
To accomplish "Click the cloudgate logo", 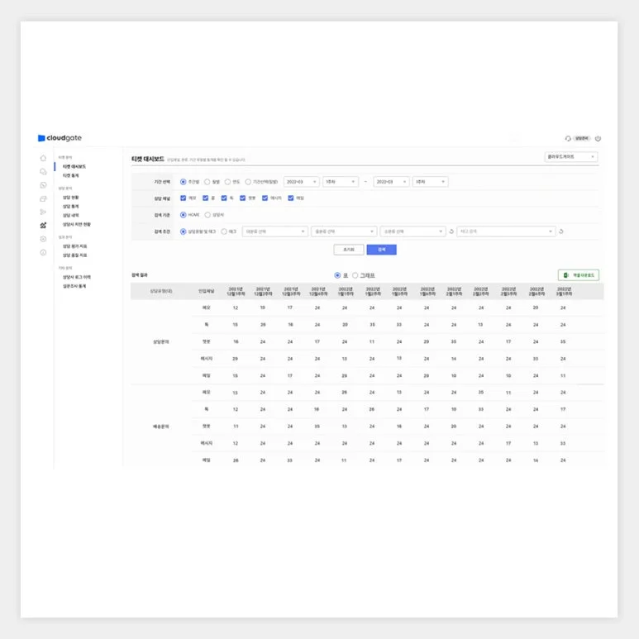I will 60,138.
